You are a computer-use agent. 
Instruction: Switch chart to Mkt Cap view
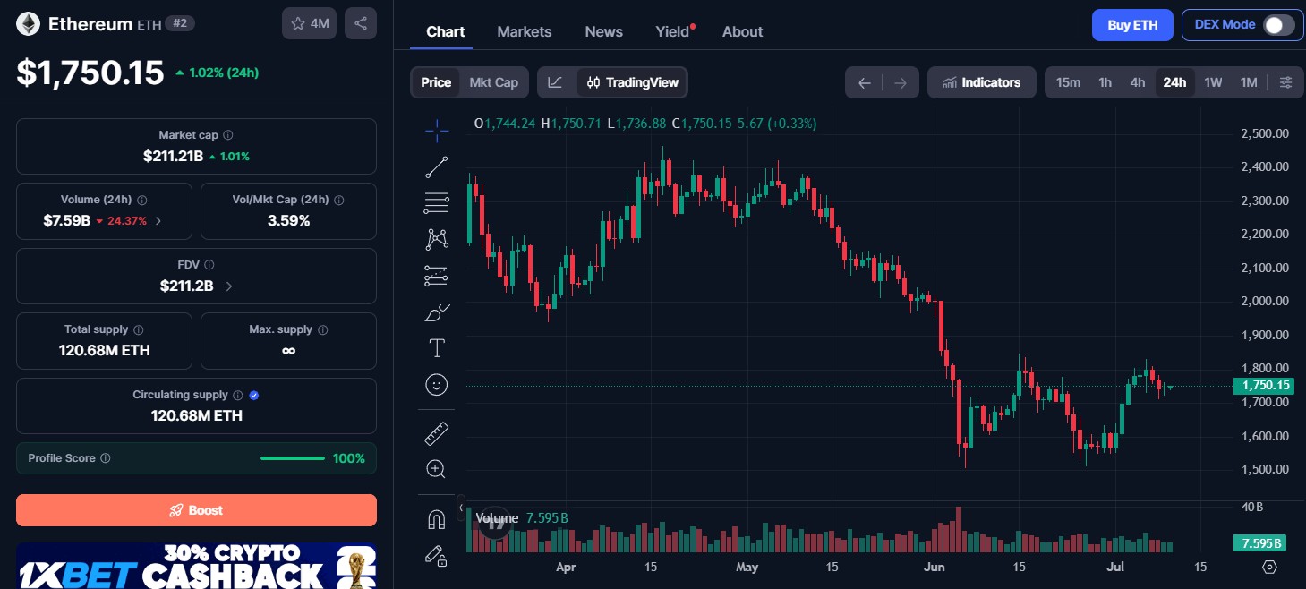[x=494, y=82]
